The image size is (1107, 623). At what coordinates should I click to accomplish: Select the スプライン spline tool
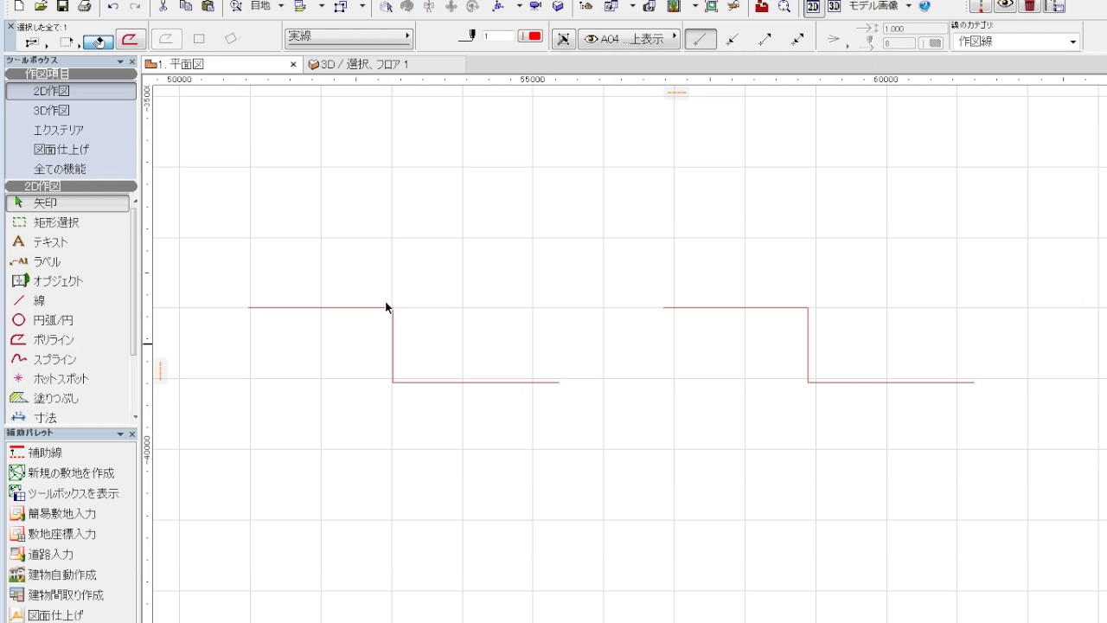[x=67, y=359]
